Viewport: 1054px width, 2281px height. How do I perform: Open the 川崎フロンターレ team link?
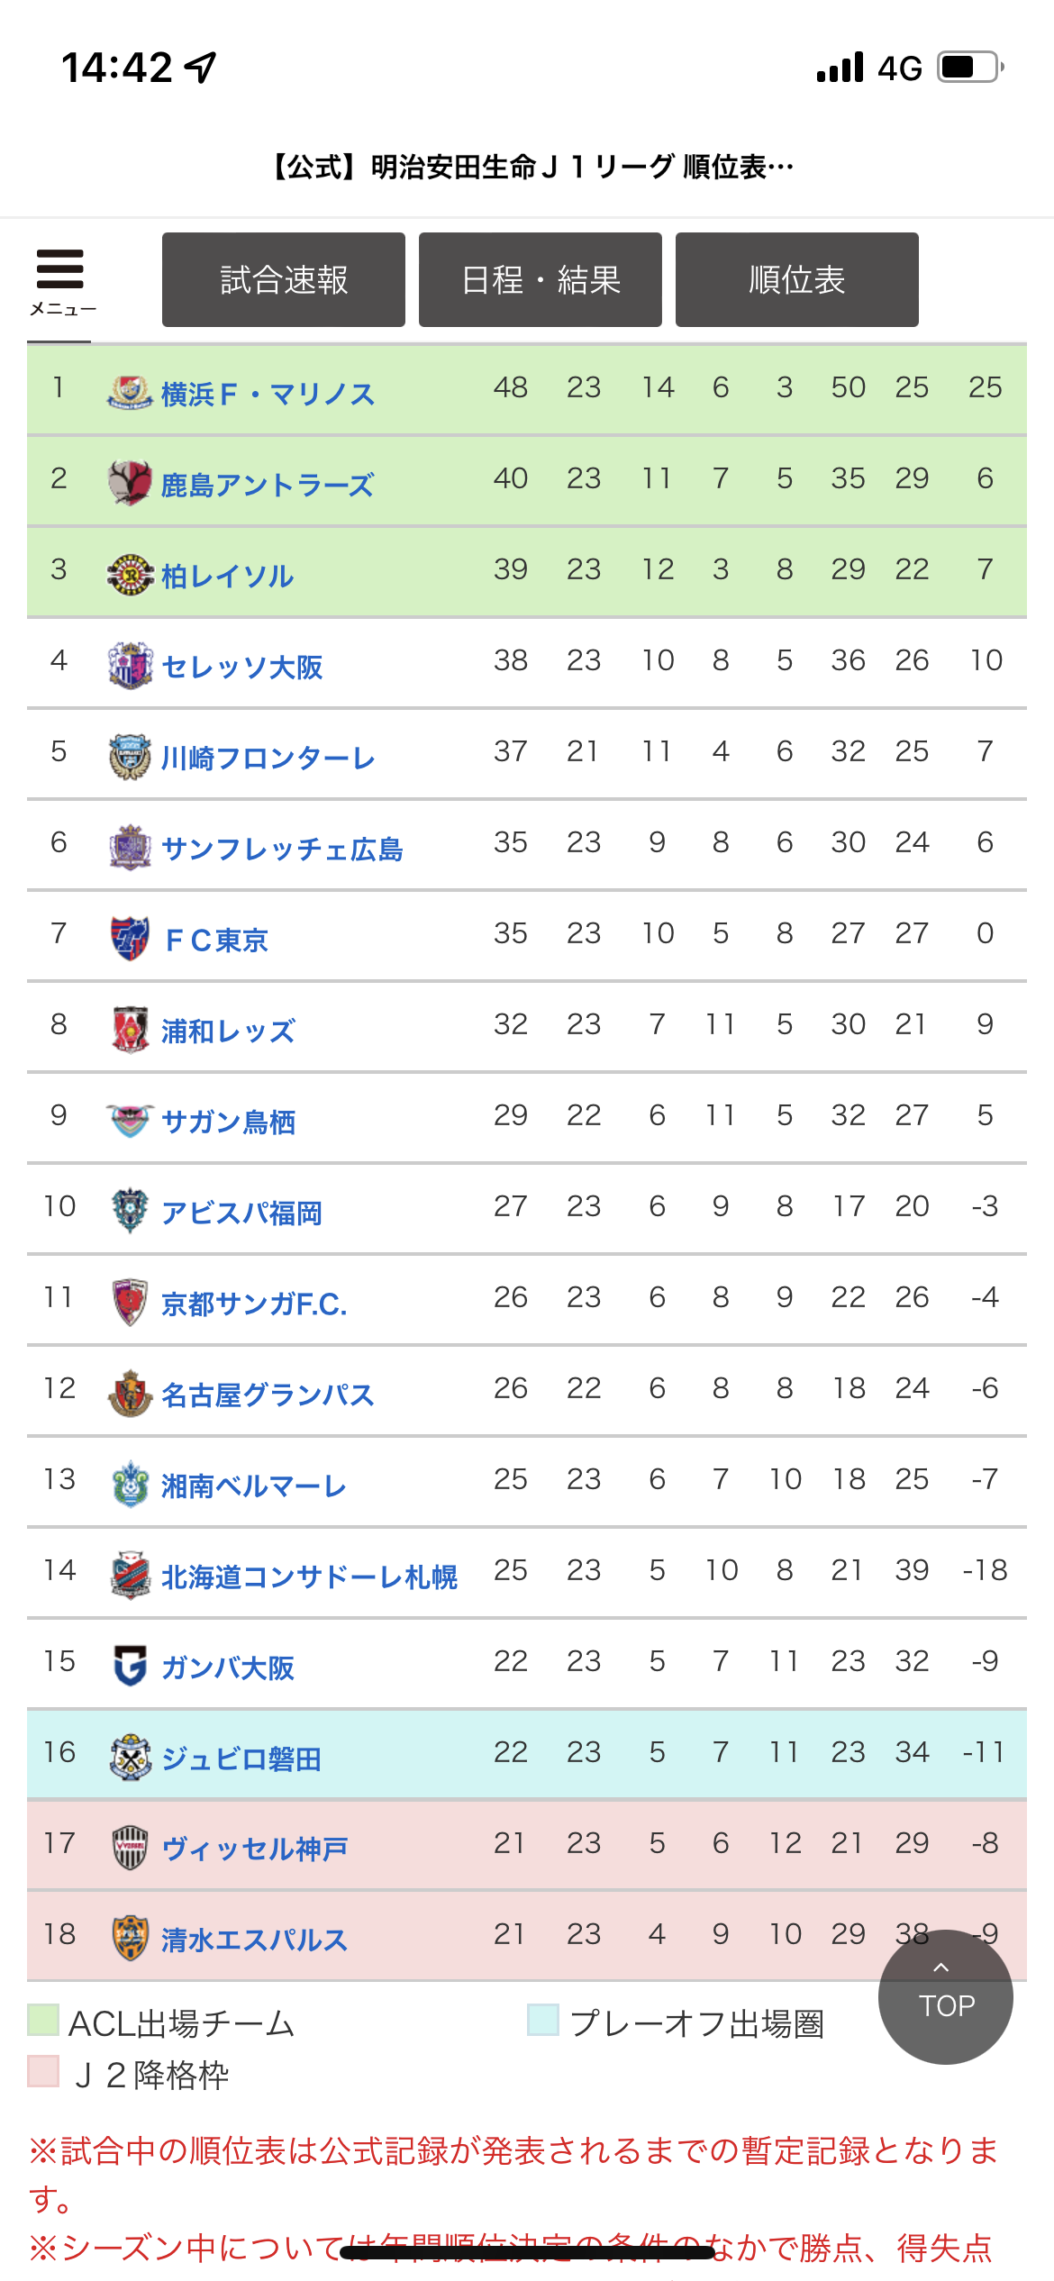268,759
